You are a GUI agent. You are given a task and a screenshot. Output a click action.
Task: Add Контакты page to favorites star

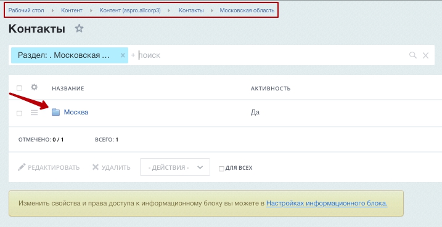click(79, 28)
